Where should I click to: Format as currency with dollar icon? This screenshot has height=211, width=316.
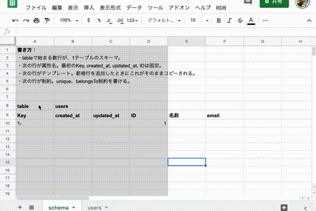pyautogui.click(x=88, y=20)
